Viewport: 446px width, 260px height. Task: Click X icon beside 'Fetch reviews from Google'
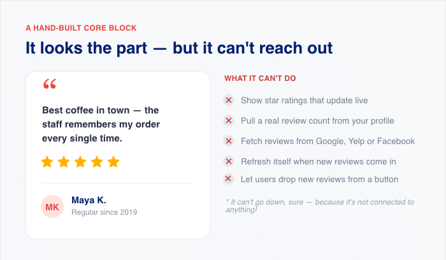tap(228, 141)
